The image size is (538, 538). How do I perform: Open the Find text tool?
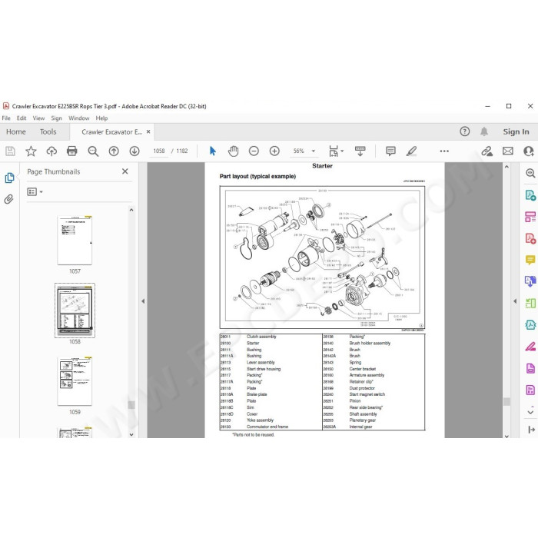[93, 151]
